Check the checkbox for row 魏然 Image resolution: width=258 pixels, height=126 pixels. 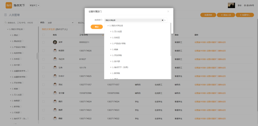click(43, 101)
